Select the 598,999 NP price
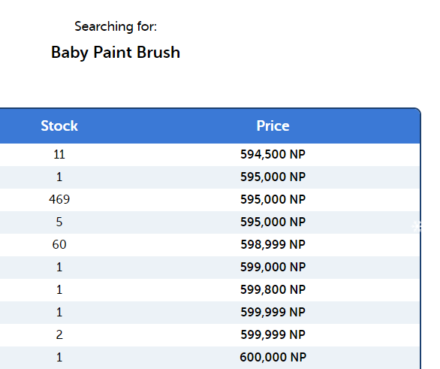The width and height of the screenshot is (440, 369). point(273,244)
